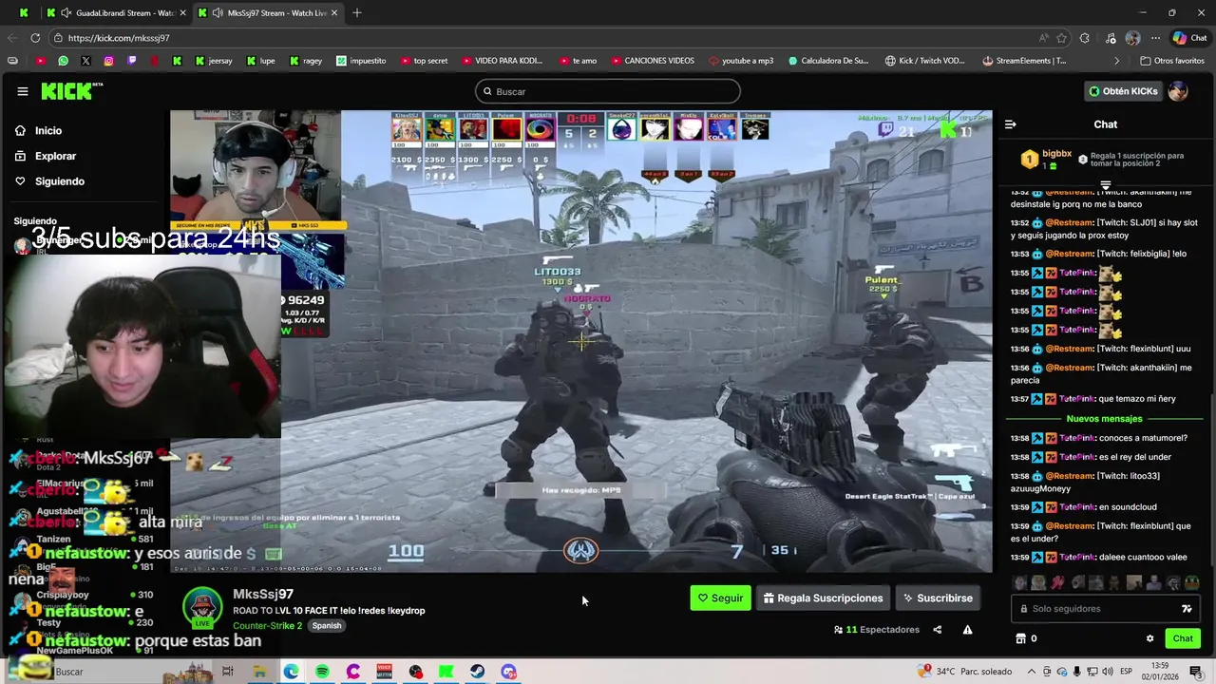Expand the bookmarks overflow chevron
The height and width of the screenshot is (684, 1216).
[x=1117, y=61]
